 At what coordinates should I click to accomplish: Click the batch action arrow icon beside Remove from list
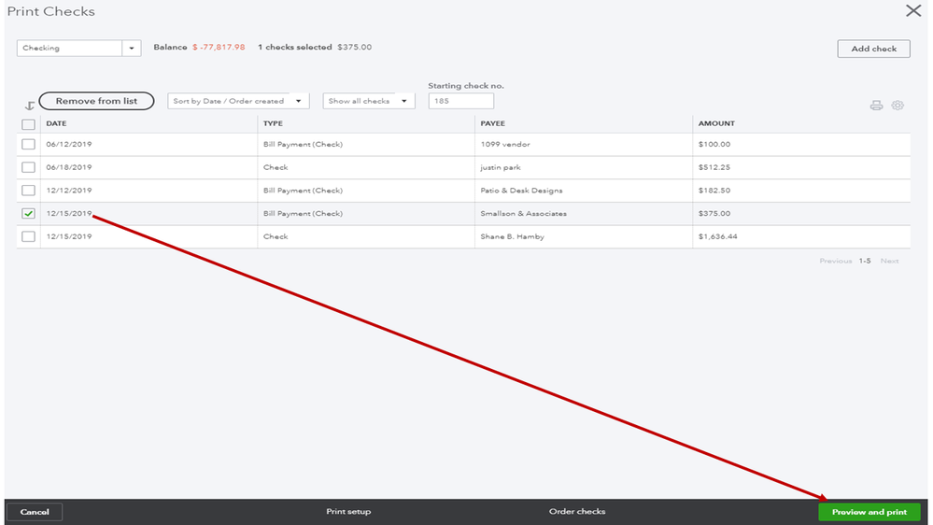pos(29,106)
